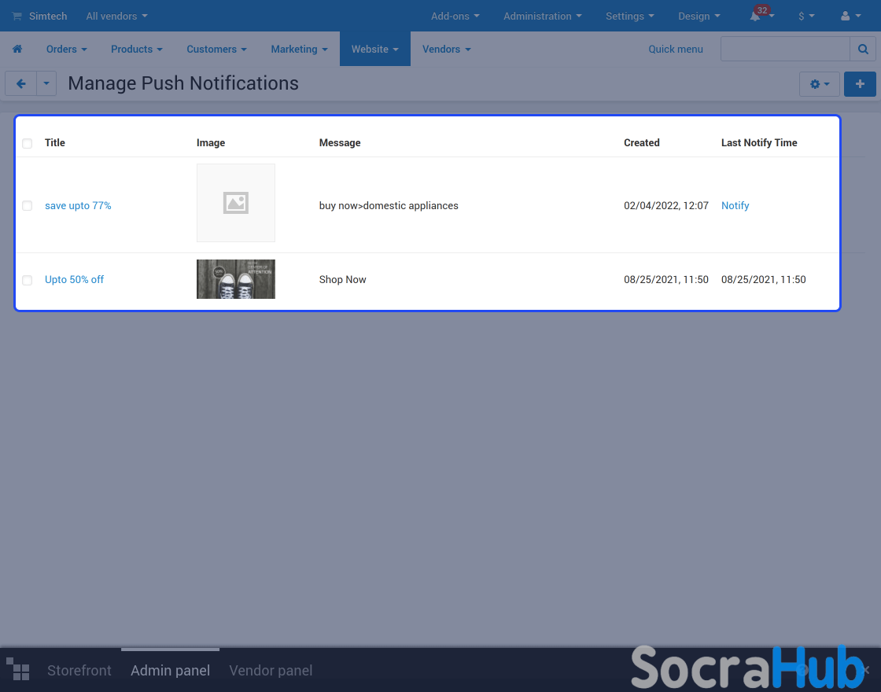Toggle the select-all checkbox in table header

point(28,143)
